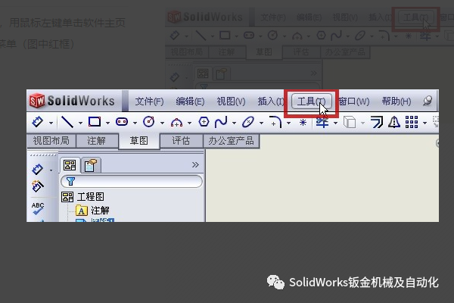Switch to the 注解 tab

[x=97, y=141]
